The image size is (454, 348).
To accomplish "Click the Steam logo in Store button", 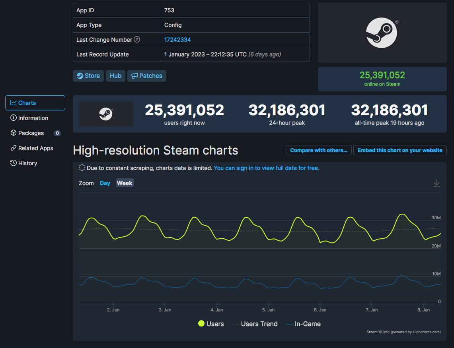I will (x=80, y=76).
